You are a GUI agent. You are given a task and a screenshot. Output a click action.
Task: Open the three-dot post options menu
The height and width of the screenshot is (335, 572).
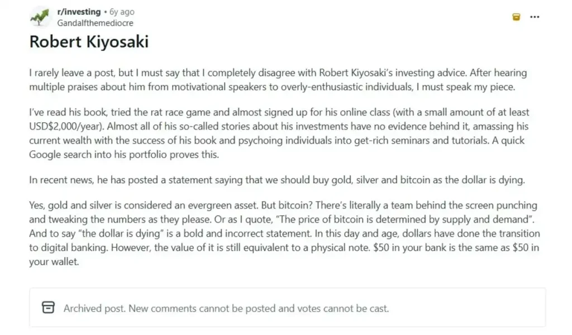(x=535, y=17)
